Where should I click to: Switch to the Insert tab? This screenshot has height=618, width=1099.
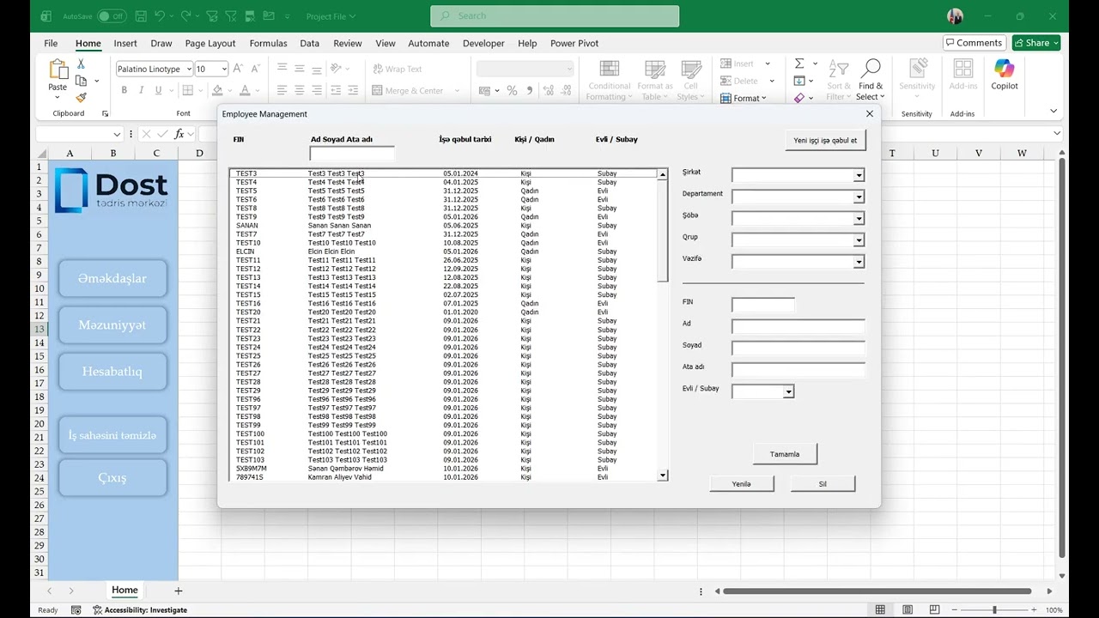pos(125,43)
